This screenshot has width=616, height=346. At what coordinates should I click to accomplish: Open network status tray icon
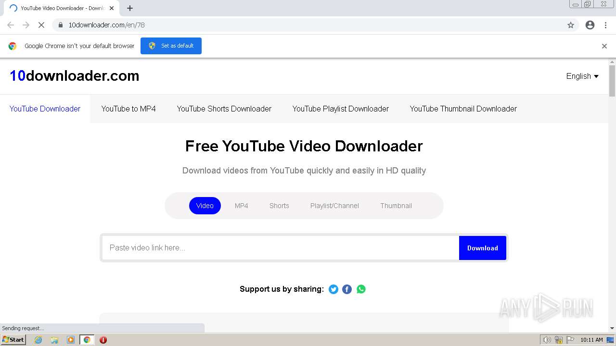(x=559, y=340)
